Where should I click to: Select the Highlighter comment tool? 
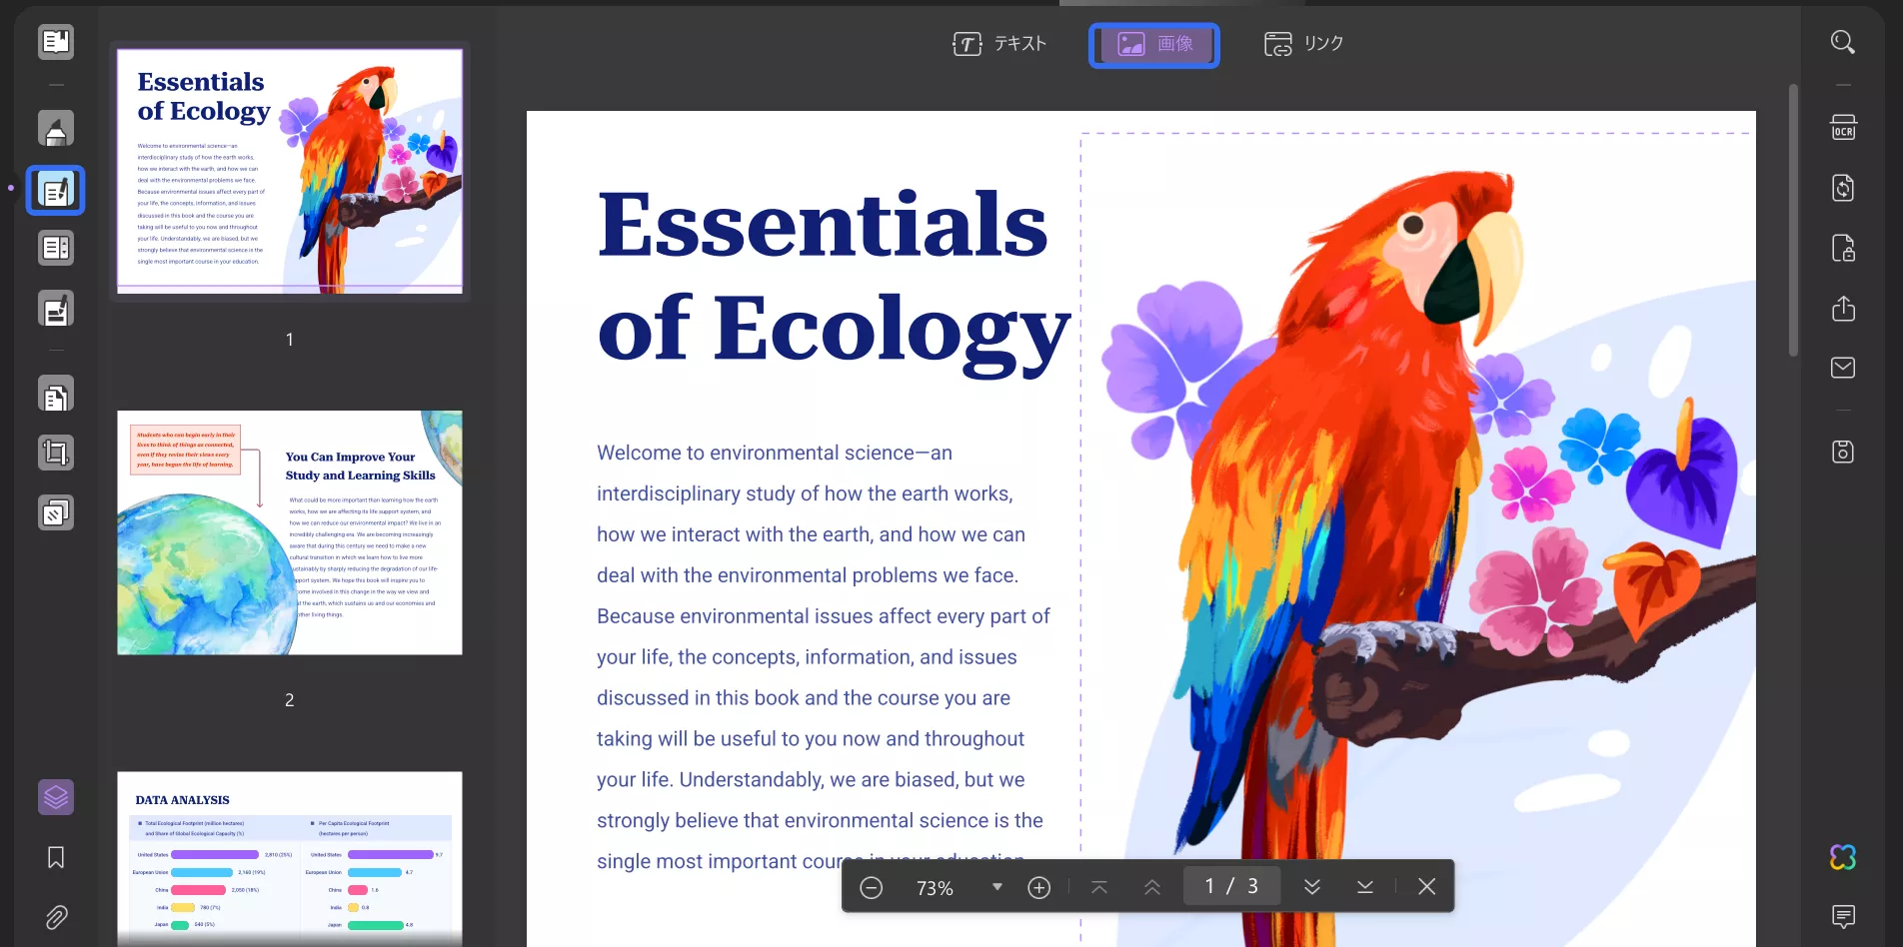click(56, 129)
